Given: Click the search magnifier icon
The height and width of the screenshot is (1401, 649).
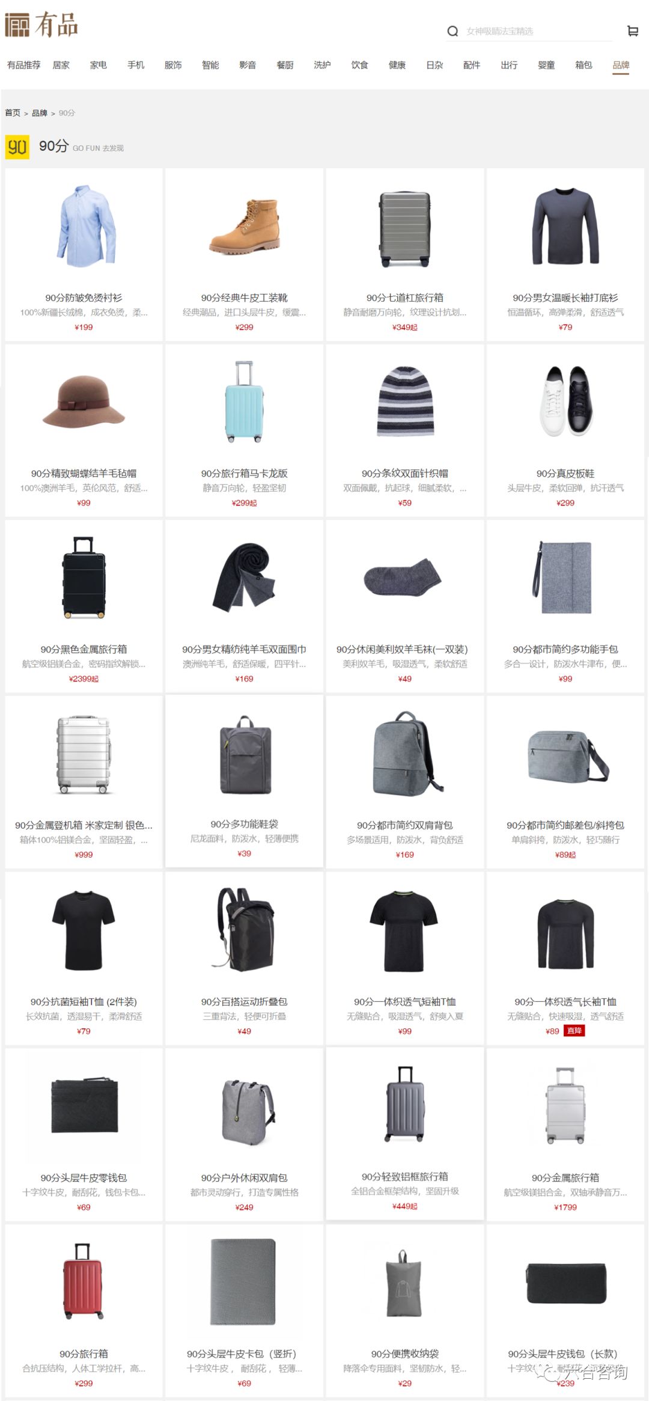Looking at the screenshot, I should (x=452, y=31).
